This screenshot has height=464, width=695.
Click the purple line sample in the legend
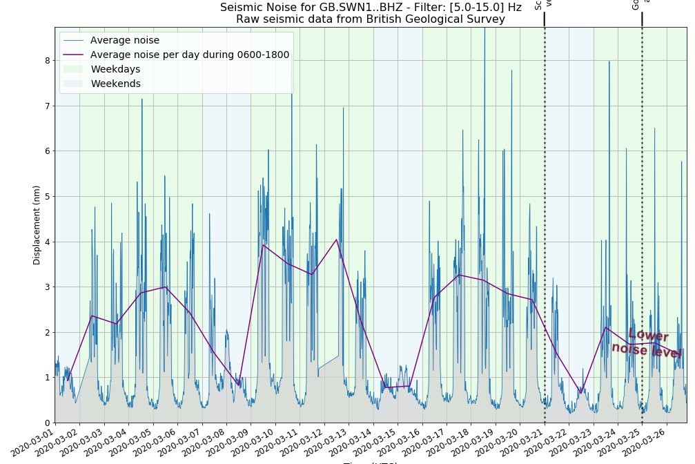[x=73, y=55]
